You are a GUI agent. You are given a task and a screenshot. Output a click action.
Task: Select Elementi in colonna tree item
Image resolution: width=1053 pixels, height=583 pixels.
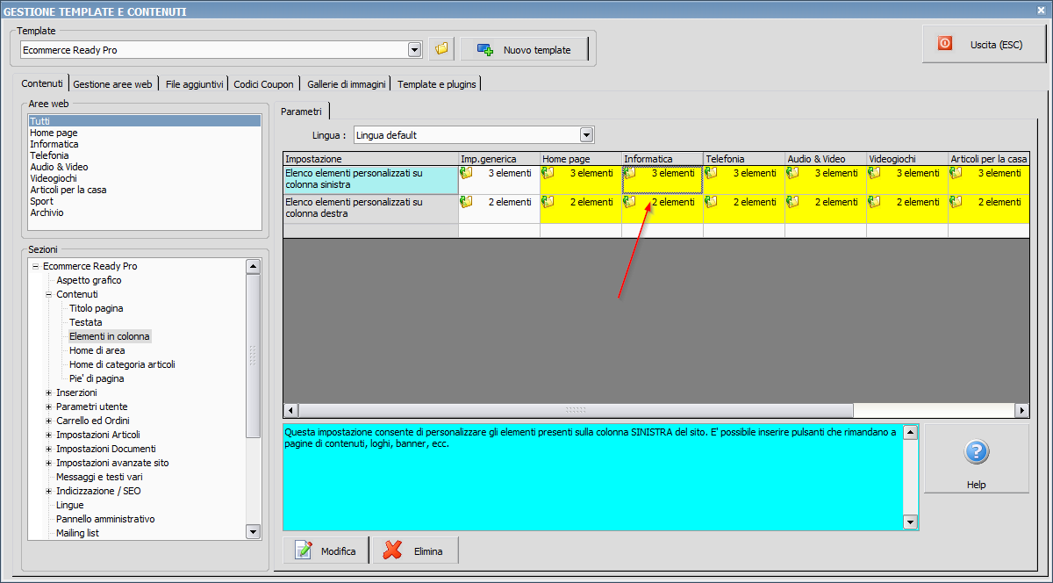pos(110,336)
